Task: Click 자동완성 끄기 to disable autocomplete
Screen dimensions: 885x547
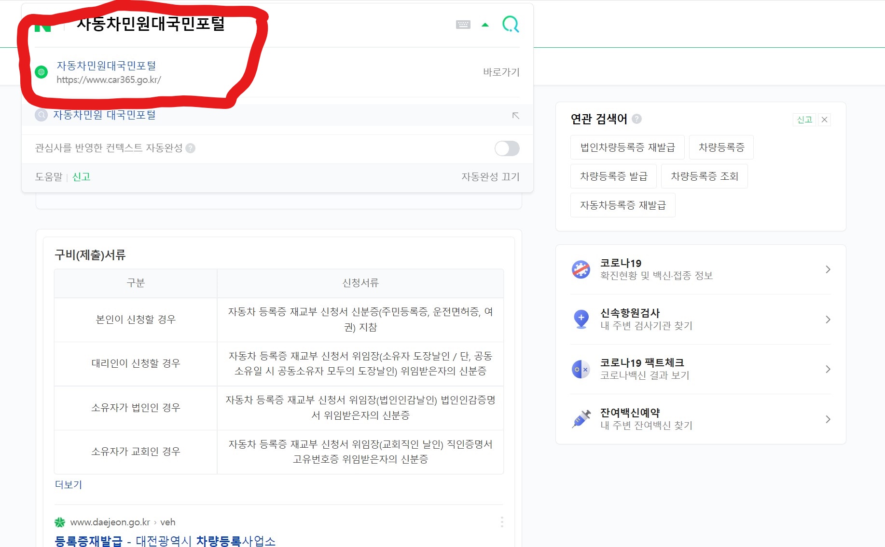Action: (490, 177)
